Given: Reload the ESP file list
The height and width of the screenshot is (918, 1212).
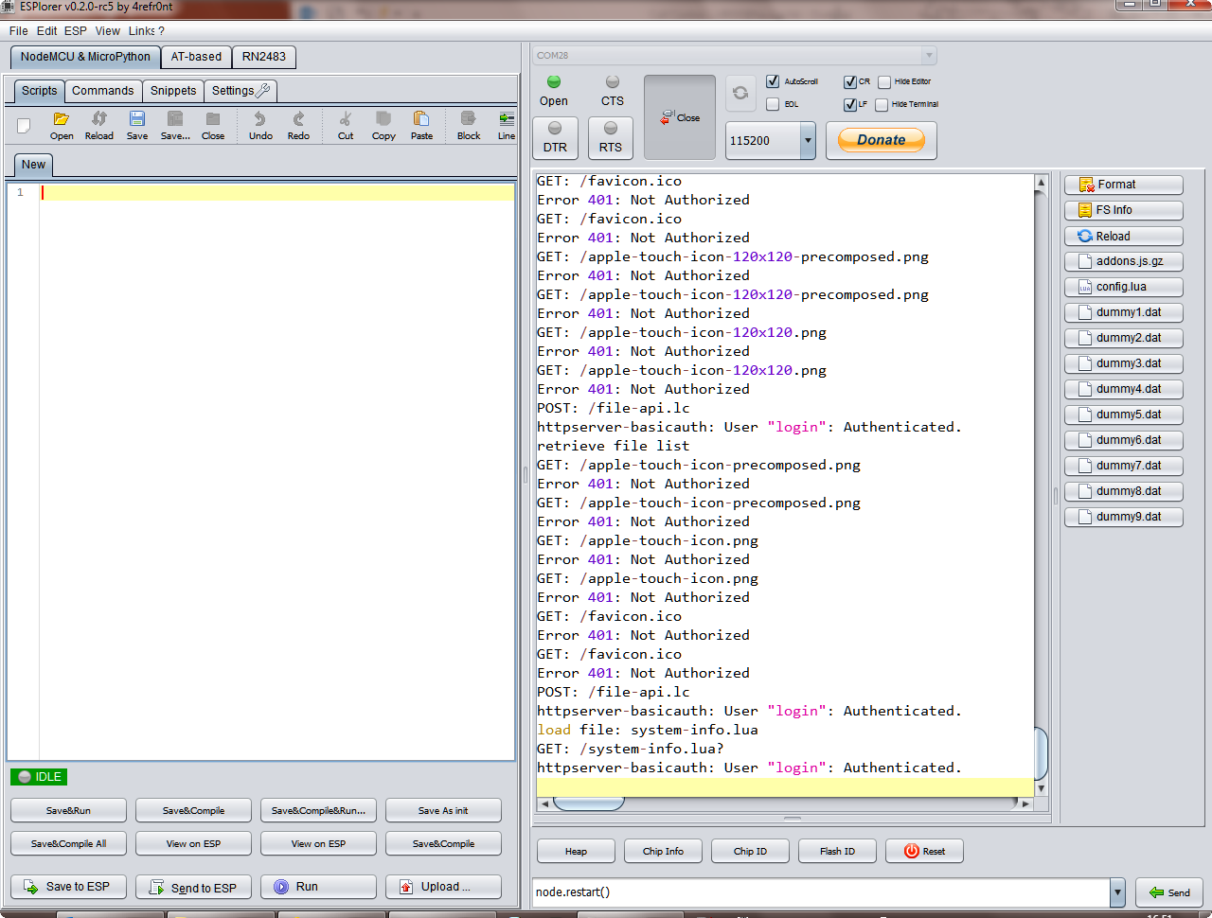Looking at the screenshot, I should pos(1124,236).
